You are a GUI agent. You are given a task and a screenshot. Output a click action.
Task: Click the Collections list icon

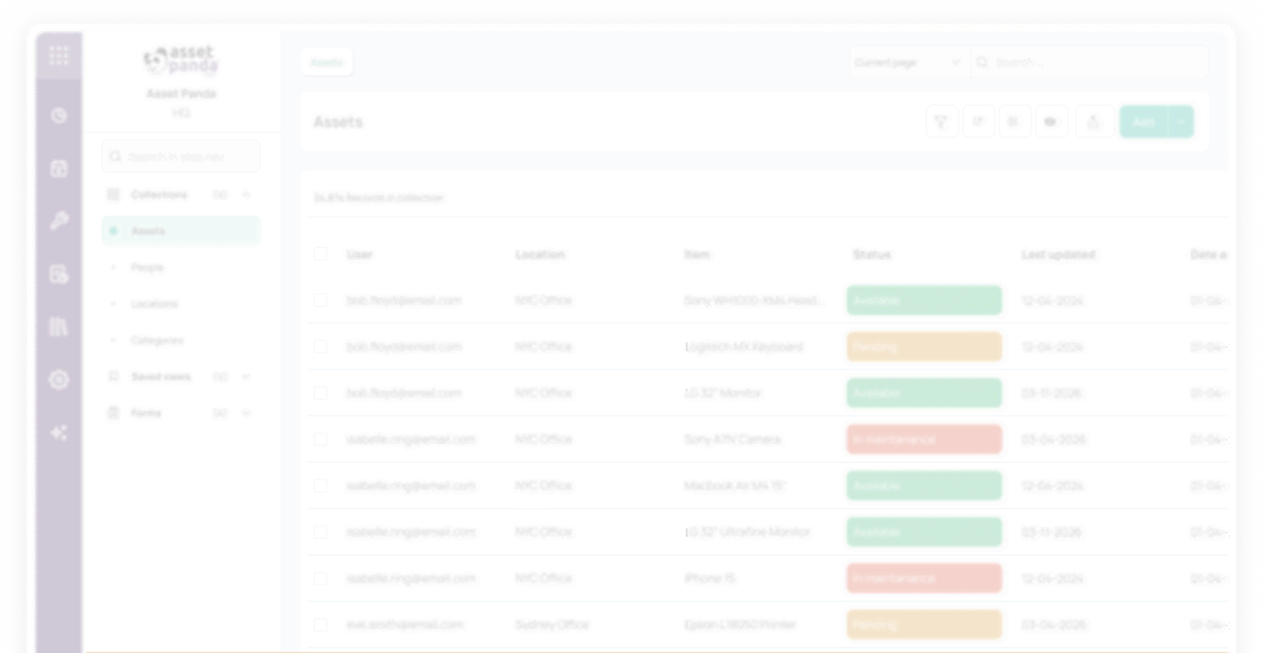(x=114, y=195)
